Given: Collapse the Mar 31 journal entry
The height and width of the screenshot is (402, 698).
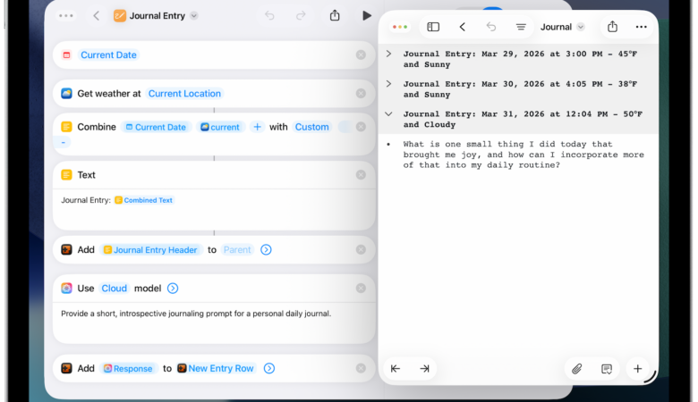Looking at the screenshot, I should coord(388,114).
